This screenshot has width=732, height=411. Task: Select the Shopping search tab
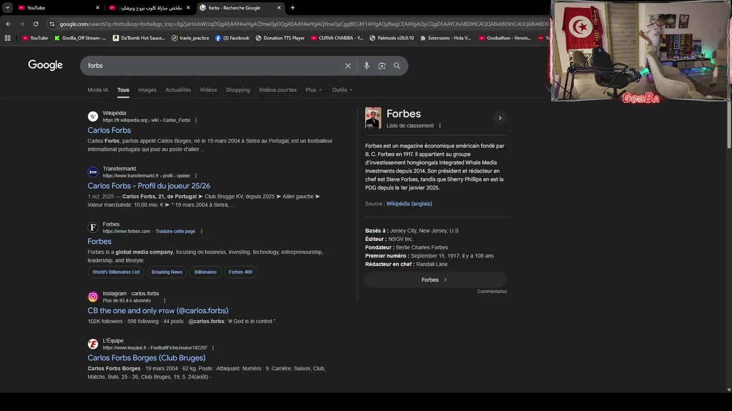238,90
